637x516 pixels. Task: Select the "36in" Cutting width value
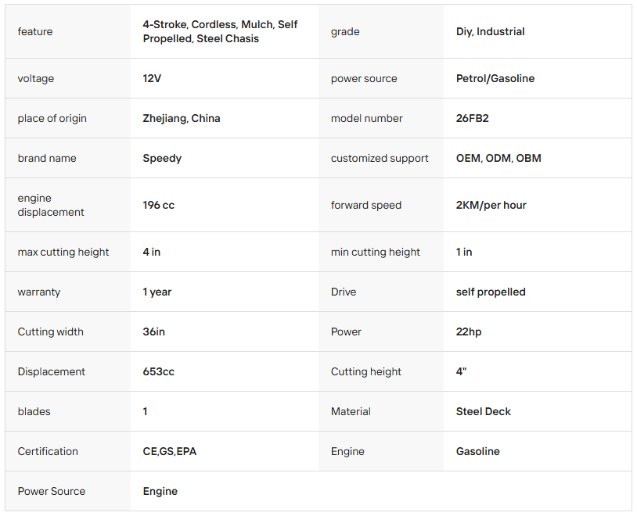point(154,332)
